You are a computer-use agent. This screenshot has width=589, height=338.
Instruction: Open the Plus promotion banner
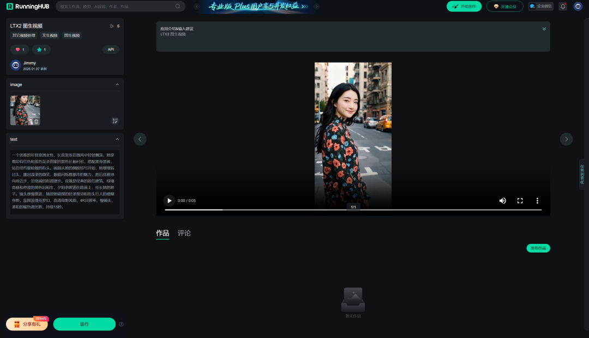coord(257,7)
